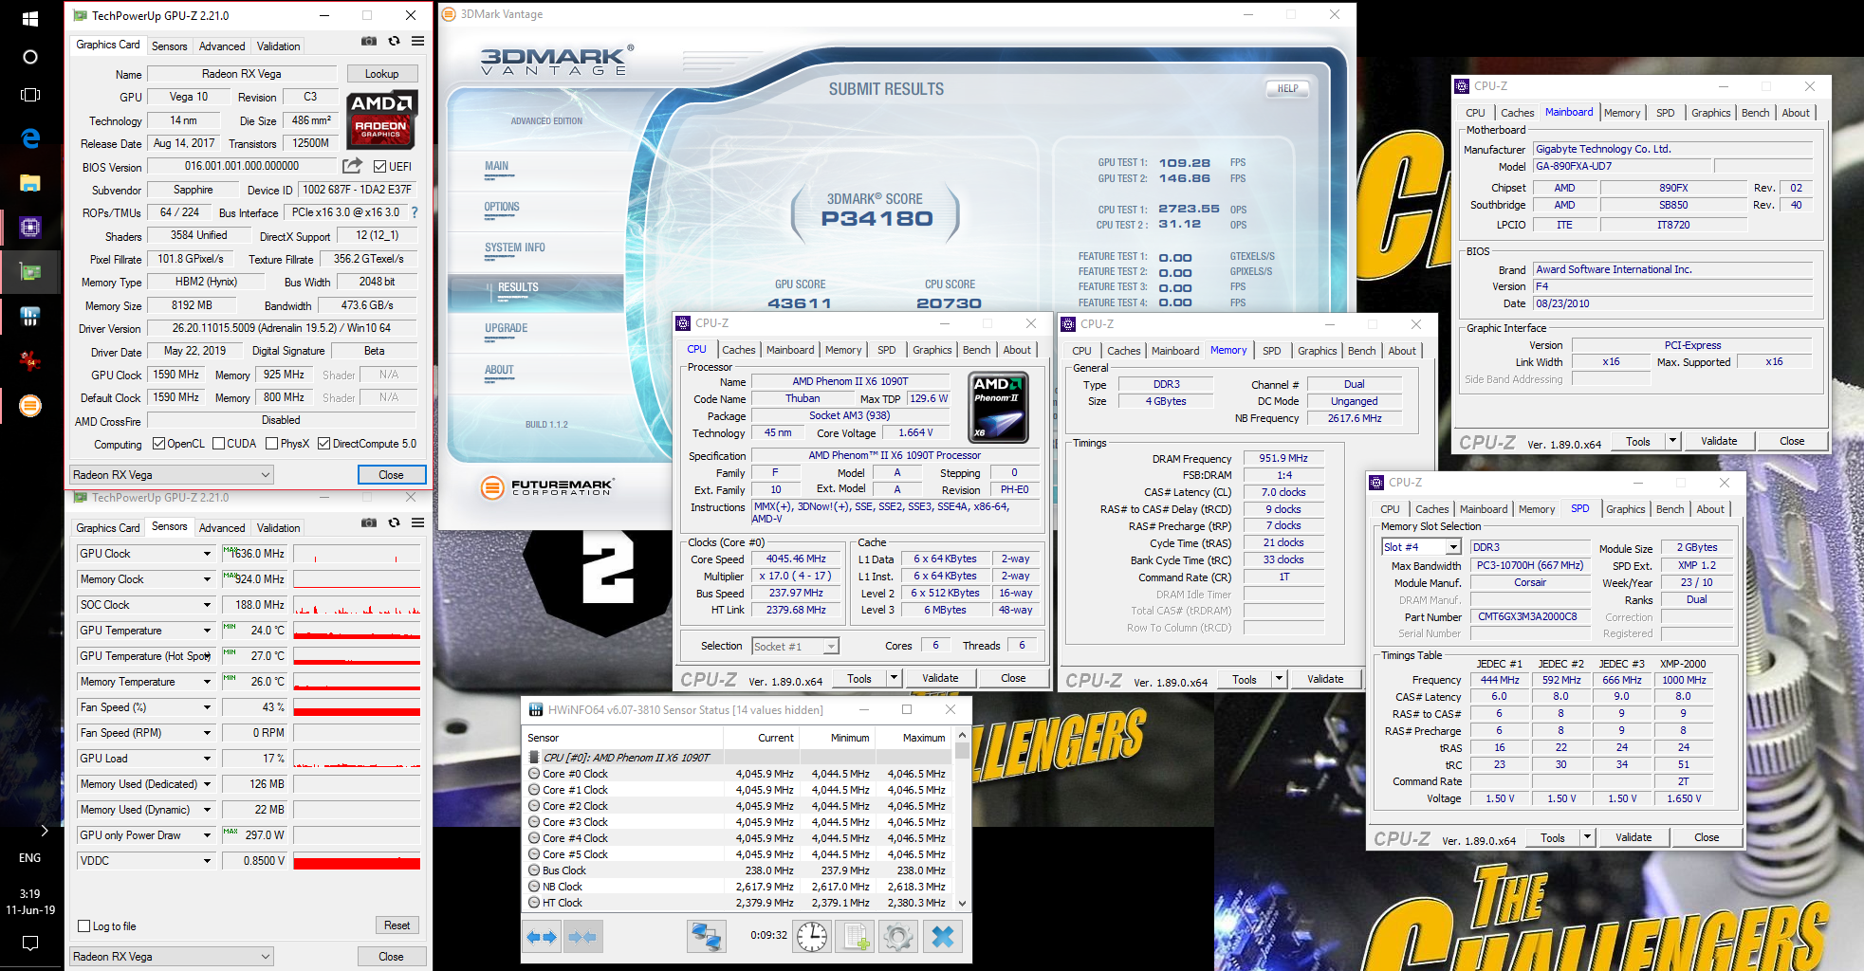Open Bench tab in CPU-Z Mainboard window

pyautogui.click(x=1756, y=113)
